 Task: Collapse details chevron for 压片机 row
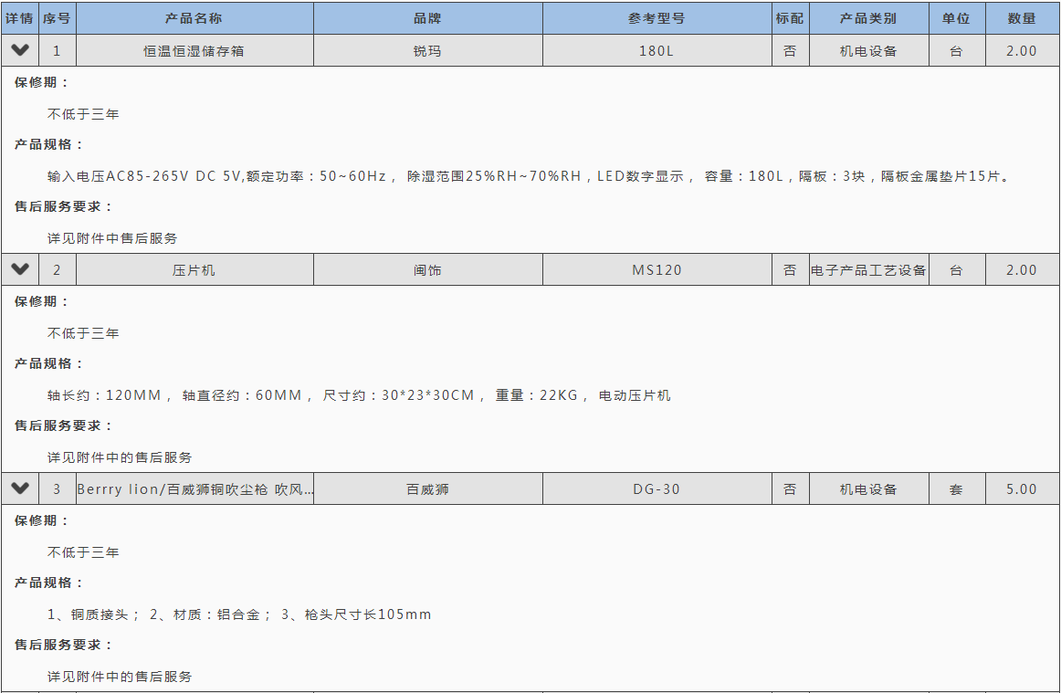[x=20, y=269]
